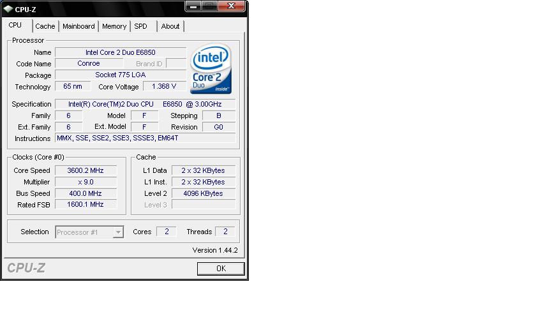Click the Instructions field listing MMX, SSE
The width and height of the screenshot is (536, 335).
click(145, 138)
